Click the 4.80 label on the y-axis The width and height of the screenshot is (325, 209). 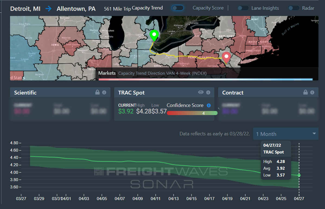point(14,143)
